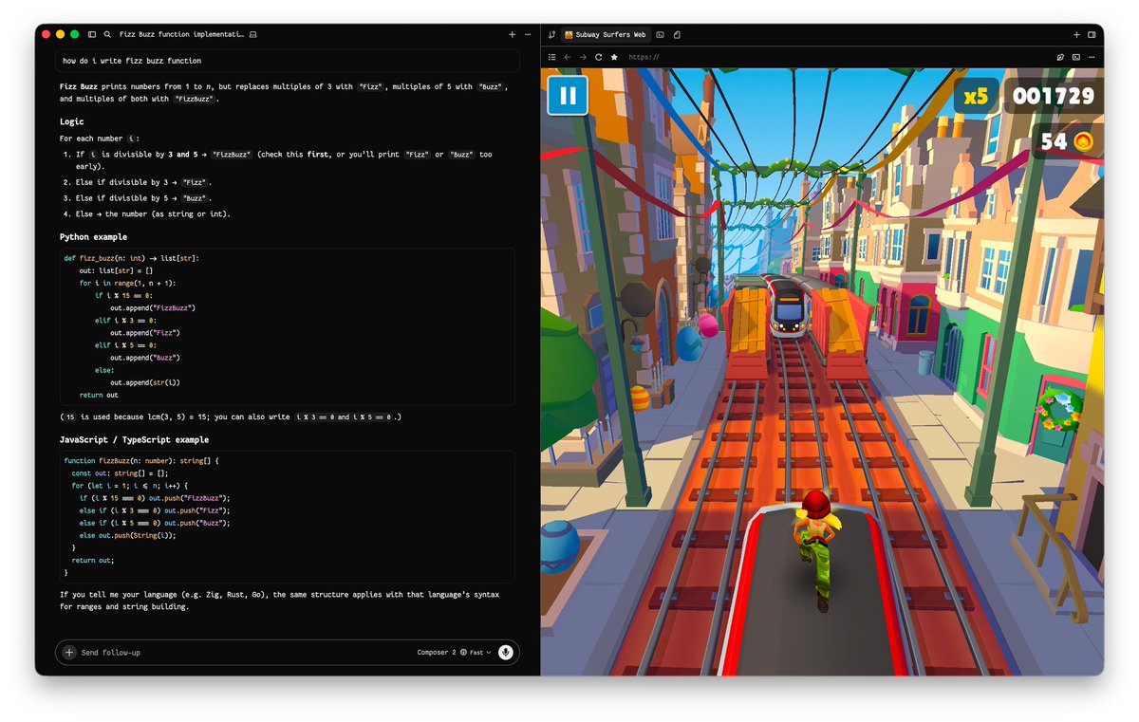Viewport: 1139px width, 722px height.
Task: Click the 001729 score counter
Action: 1053,96
